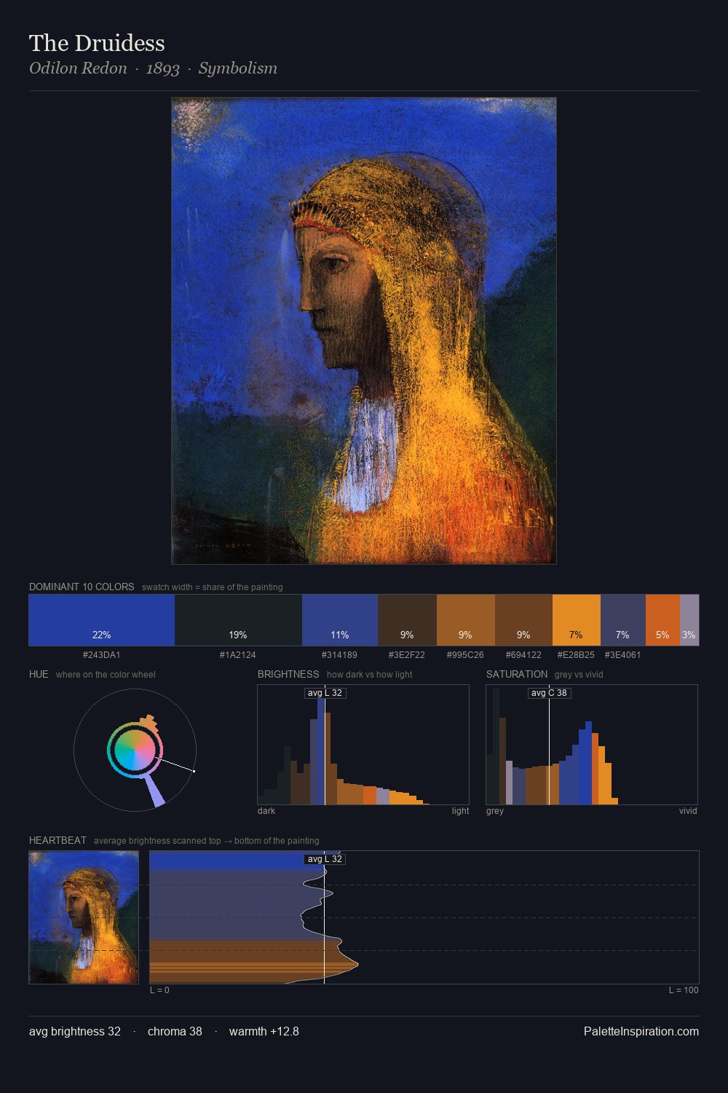Open the PaletteInspiration.com link
The height and width of the screenshot is (1093, 728).
641,1032
